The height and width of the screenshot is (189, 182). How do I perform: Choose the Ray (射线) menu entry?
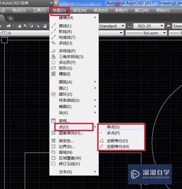click(x=65, y=32)
